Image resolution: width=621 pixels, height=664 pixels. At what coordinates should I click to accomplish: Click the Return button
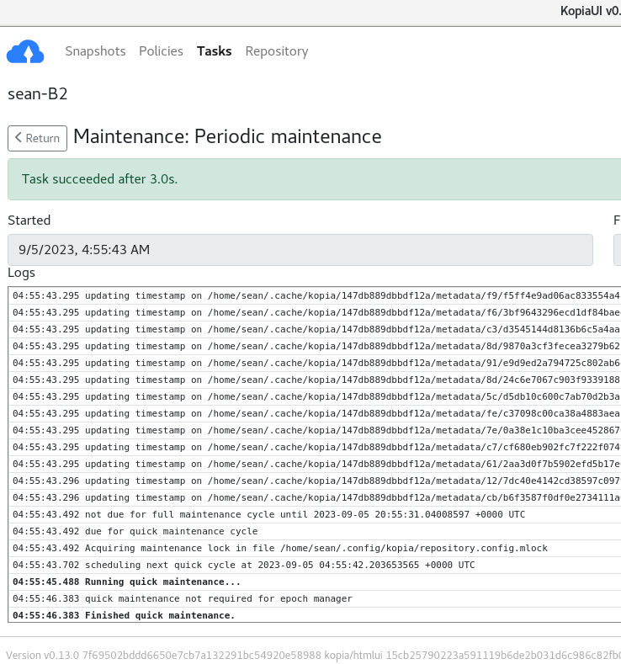(x=37, y=138)
